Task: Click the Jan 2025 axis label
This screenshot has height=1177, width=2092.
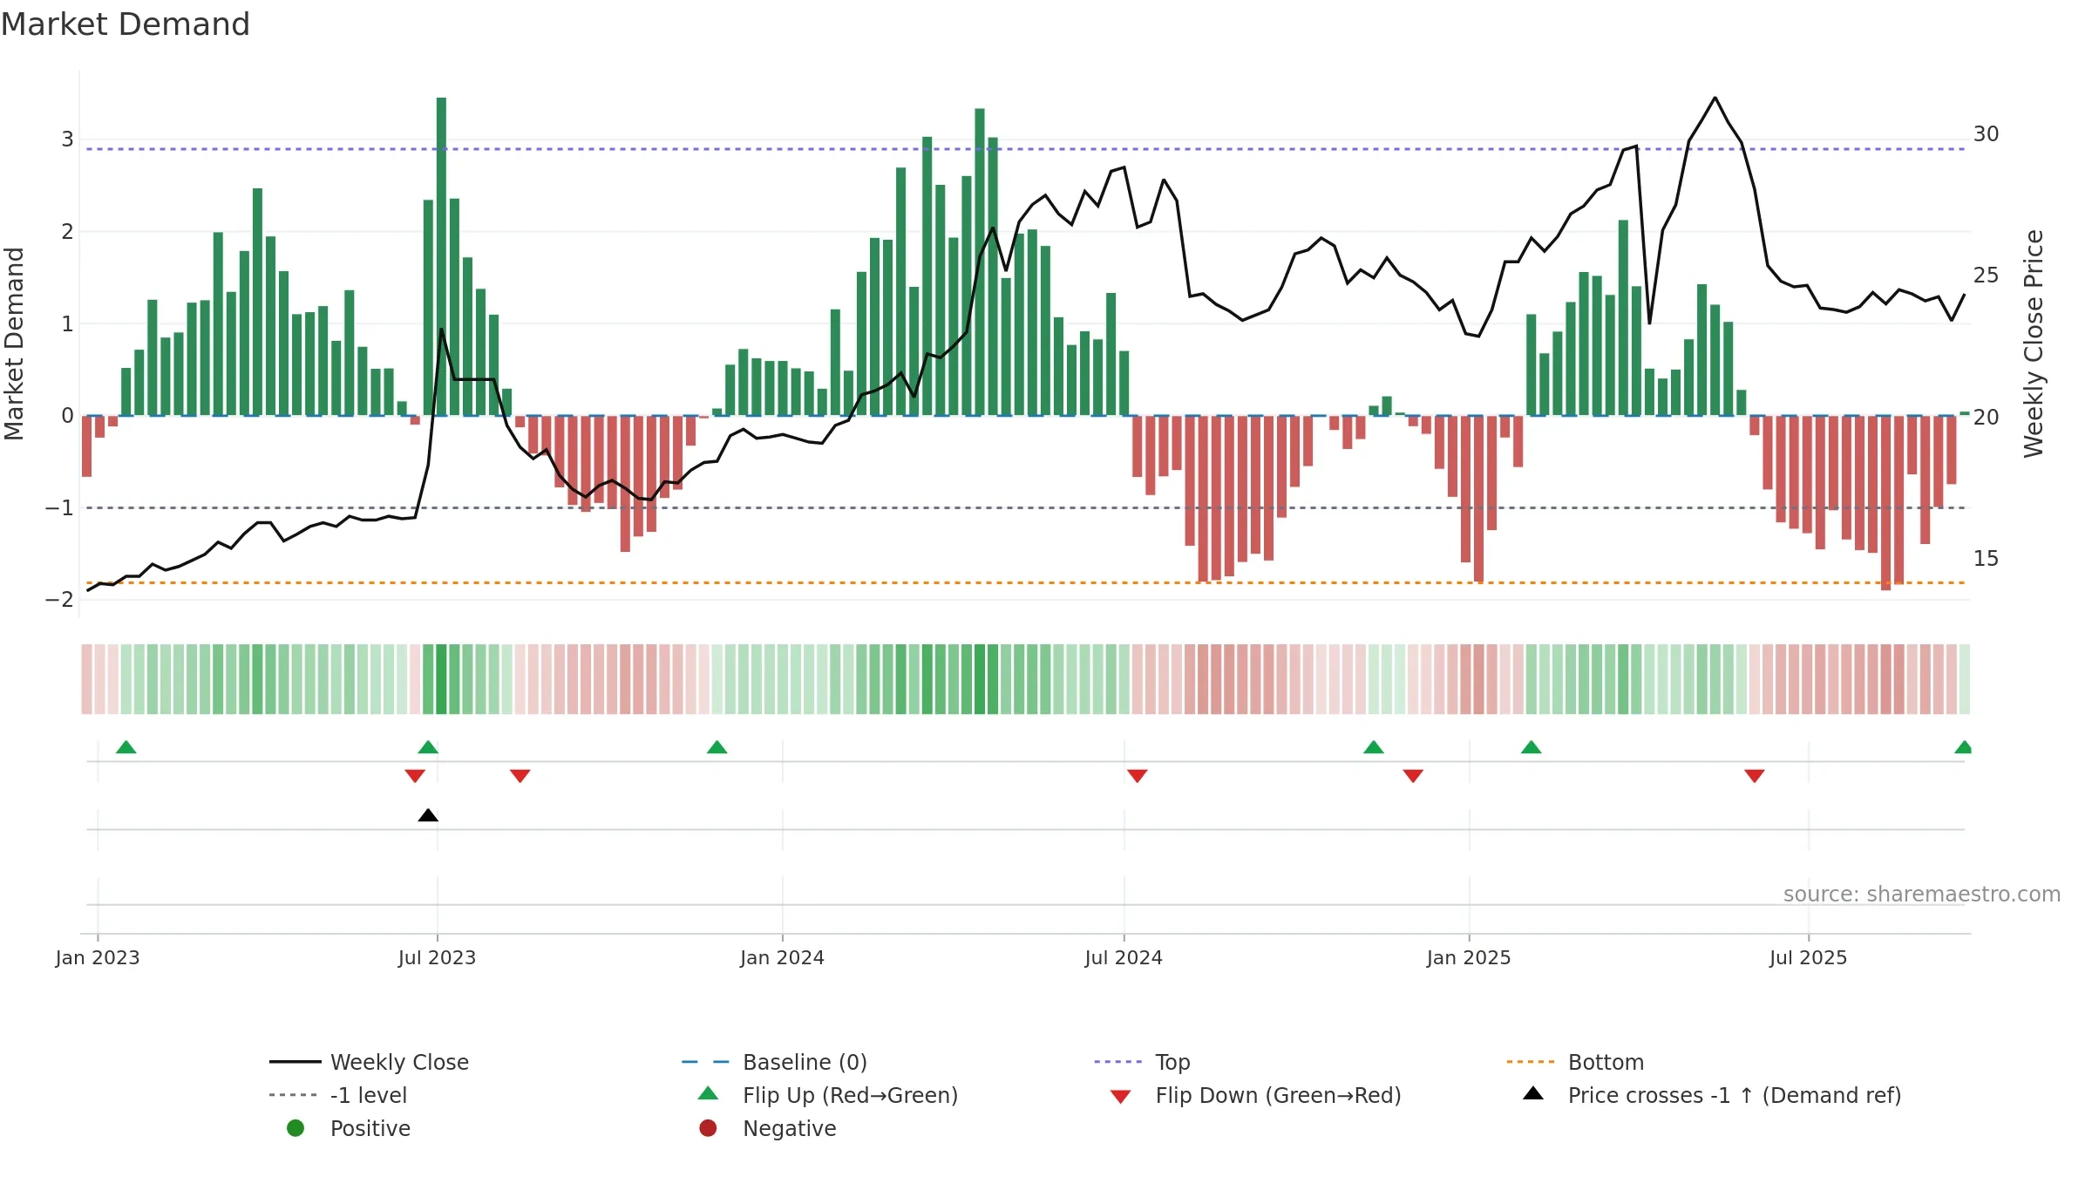Action: tap(1470, 957)
